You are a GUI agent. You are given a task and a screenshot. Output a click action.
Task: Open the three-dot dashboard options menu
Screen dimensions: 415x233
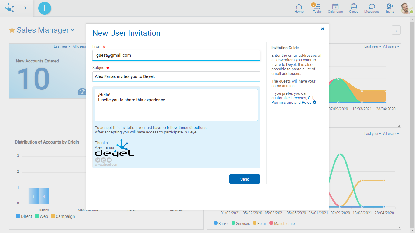tap(396, 30)
